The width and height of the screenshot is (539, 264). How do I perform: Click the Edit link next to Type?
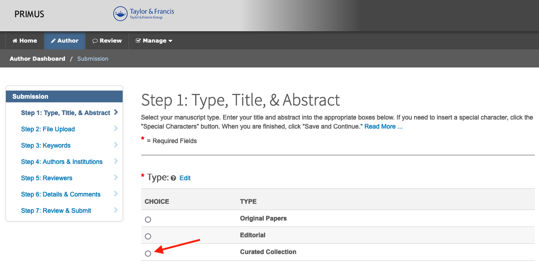click(185, 178)
